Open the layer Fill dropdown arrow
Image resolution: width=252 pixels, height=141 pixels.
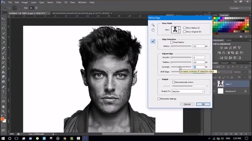(x=250, y=77)
